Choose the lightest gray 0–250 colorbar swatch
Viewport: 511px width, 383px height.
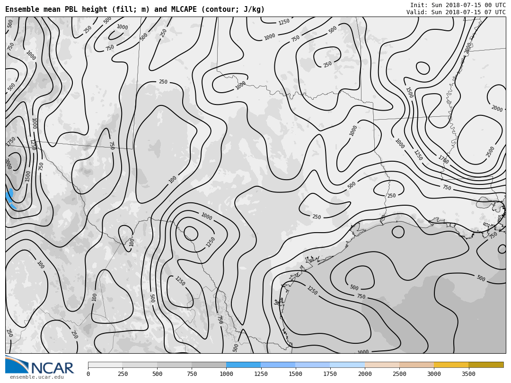(105, 365)
